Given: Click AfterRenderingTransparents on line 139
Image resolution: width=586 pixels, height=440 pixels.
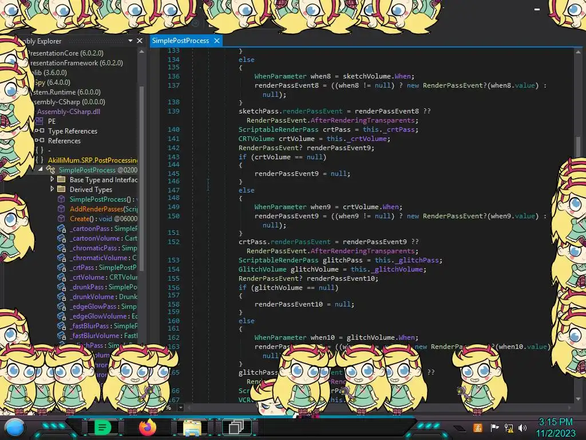Looking at the screenshot, I should [x=362, y=120].
